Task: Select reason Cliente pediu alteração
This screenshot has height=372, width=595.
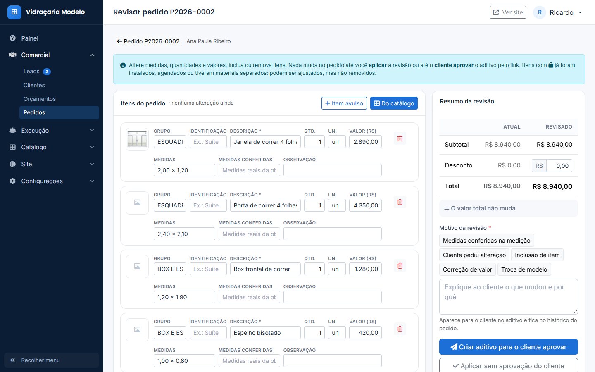Action: click(474, 255)
